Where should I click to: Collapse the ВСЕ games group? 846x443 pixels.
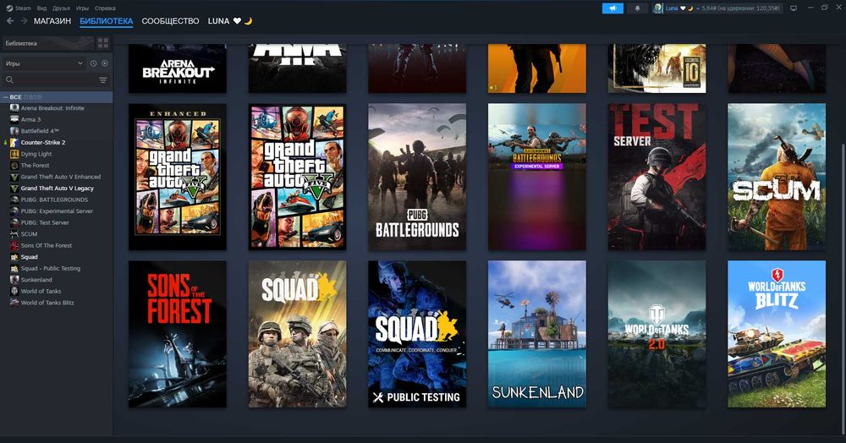[x=5, y=97]
